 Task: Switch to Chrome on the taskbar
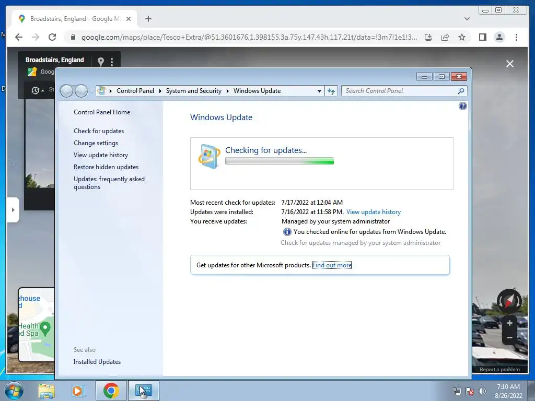pyautogui.click(x=111, y=391)
